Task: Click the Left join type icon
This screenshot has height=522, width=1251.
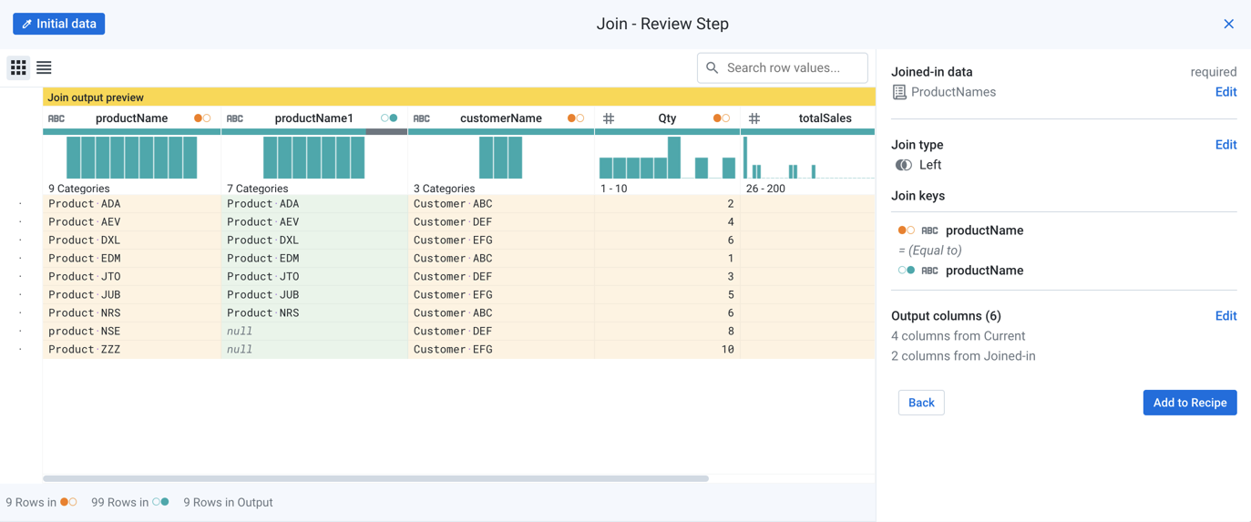Action: coord(903,165)
